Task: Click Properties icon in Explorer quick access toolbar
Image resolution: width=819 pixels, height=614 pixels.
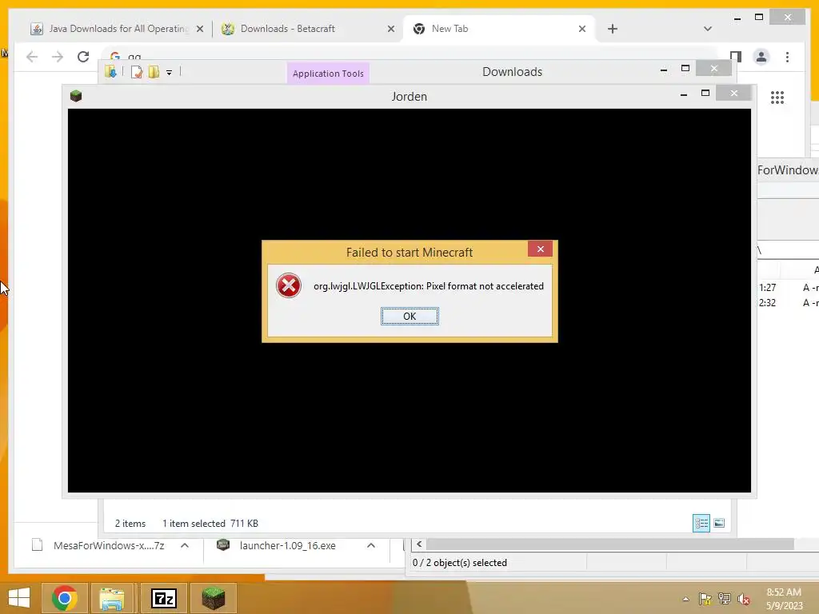Action: point(137,72)
